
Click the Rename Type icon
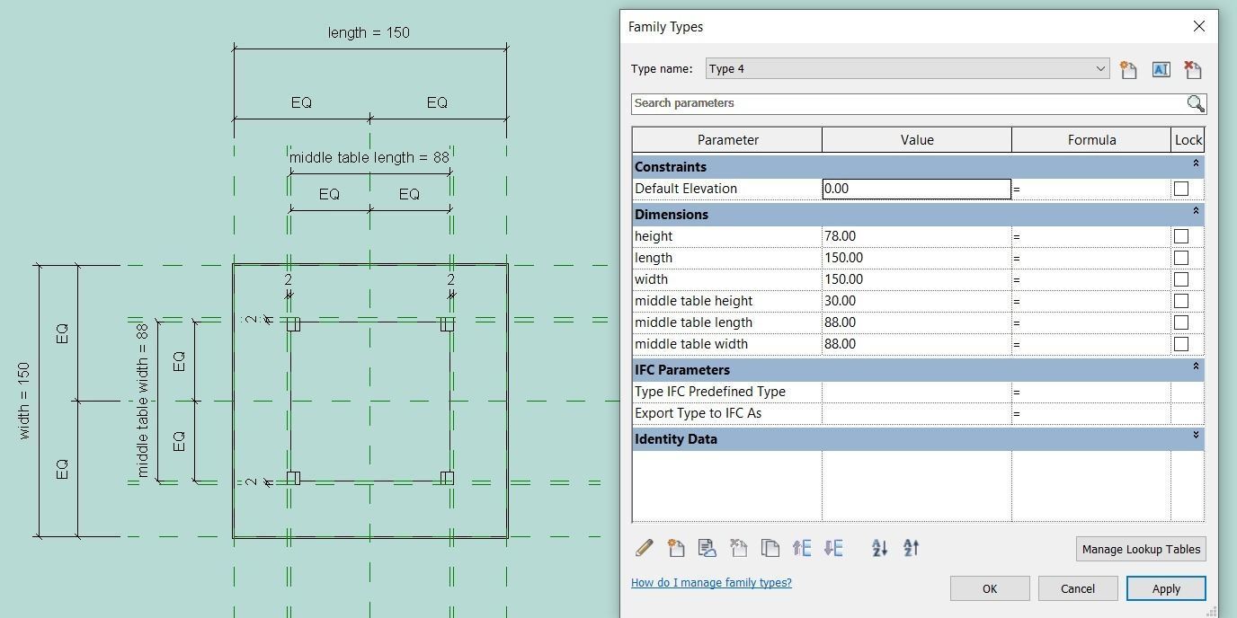click(1161, 69)
